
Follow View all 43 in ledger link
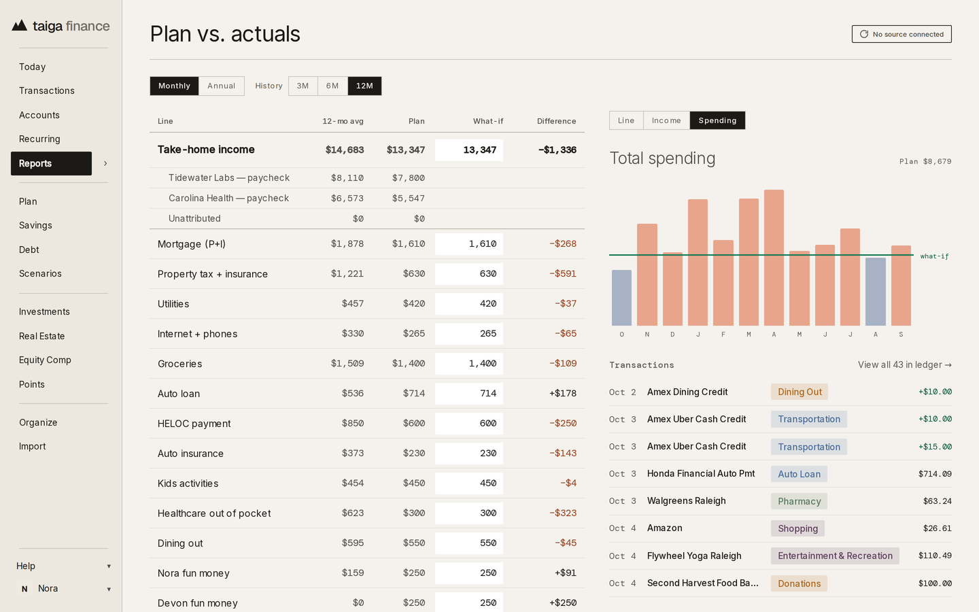(x=905, y=364)
